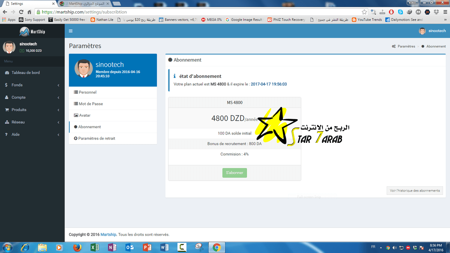Switch to the MartShip Arabic browser tab
This screenshot has height=253, width=450.
(x=84, y=3)
